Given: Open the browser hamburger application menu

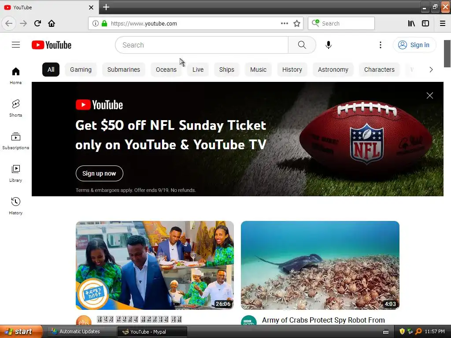Looking at the screenshot, I should coord(443,23).
